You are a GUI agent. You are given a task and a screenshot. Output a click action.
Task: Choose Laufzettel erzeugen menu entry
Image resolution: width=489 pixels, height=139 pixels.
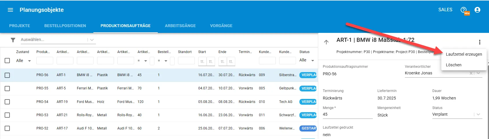464,54
